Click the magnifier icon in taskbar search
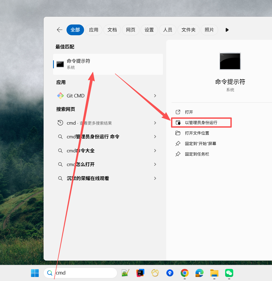Viewport: 272px width, 281px height. point(50,273)
